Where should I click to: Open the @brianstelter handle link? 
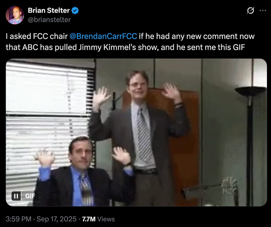pyautogui.click(x=49, y=20)
